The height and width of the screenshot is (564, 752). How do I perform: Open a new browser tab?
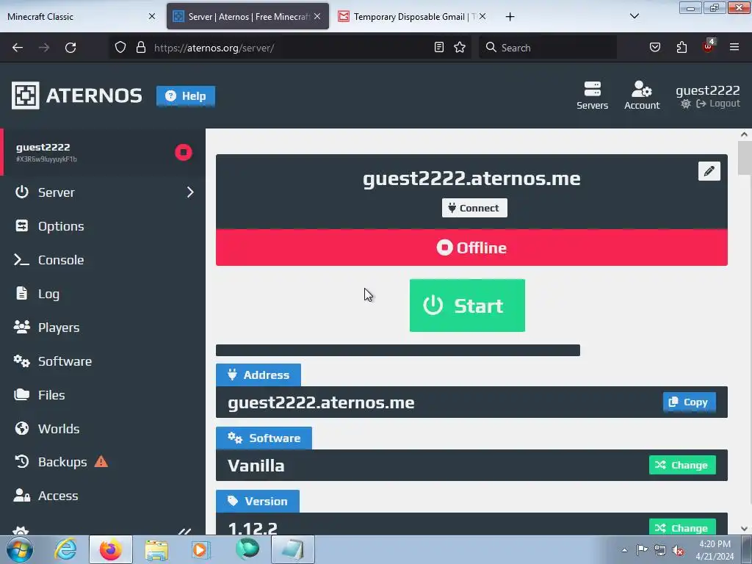510,17
